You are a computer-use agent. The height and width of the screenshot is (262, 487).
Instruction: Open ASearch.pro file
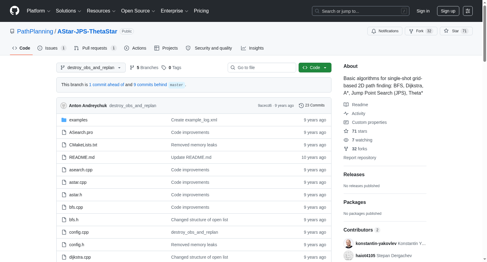(x=81, y=132)
